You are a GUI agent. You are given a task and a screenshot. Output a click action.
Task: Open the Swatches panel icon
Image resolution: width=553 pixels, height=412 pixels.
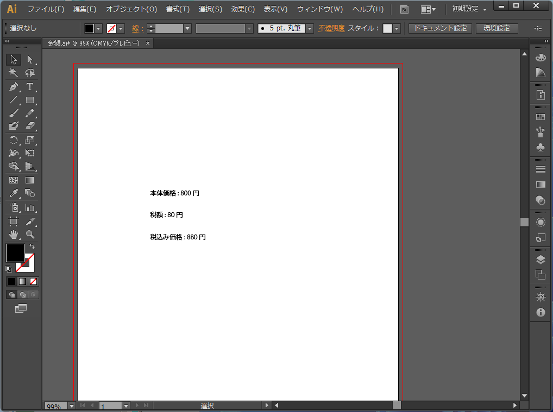coord(541,117)
